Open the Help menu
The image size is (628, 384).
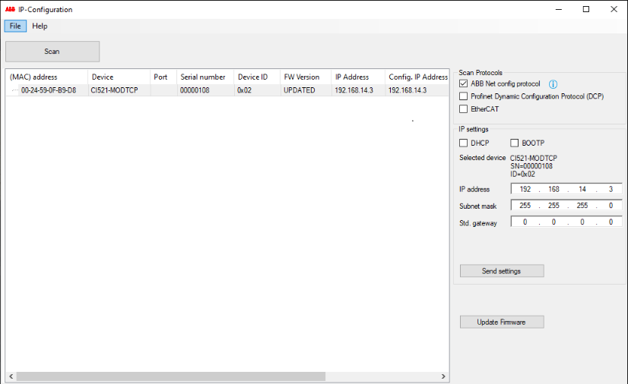(40, 26)
